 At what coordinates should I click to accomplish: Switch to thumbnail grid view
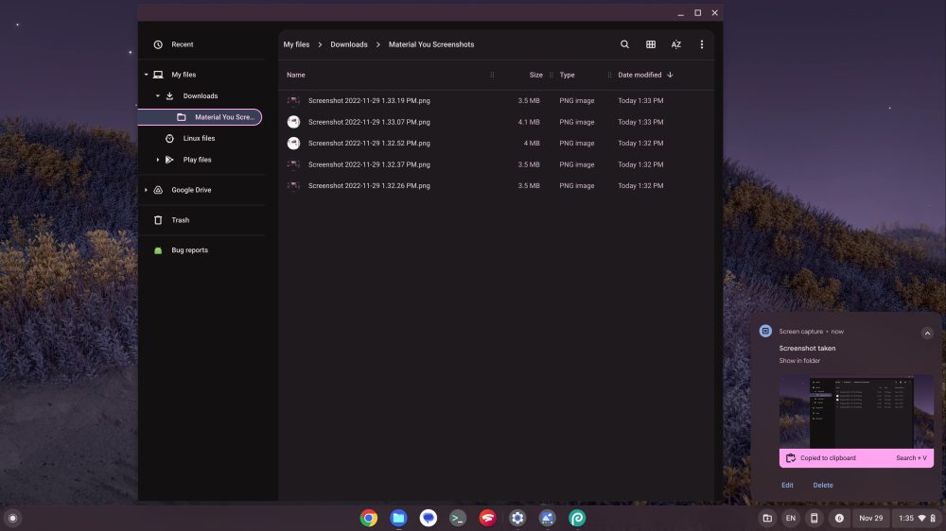(x=651, y=44)
